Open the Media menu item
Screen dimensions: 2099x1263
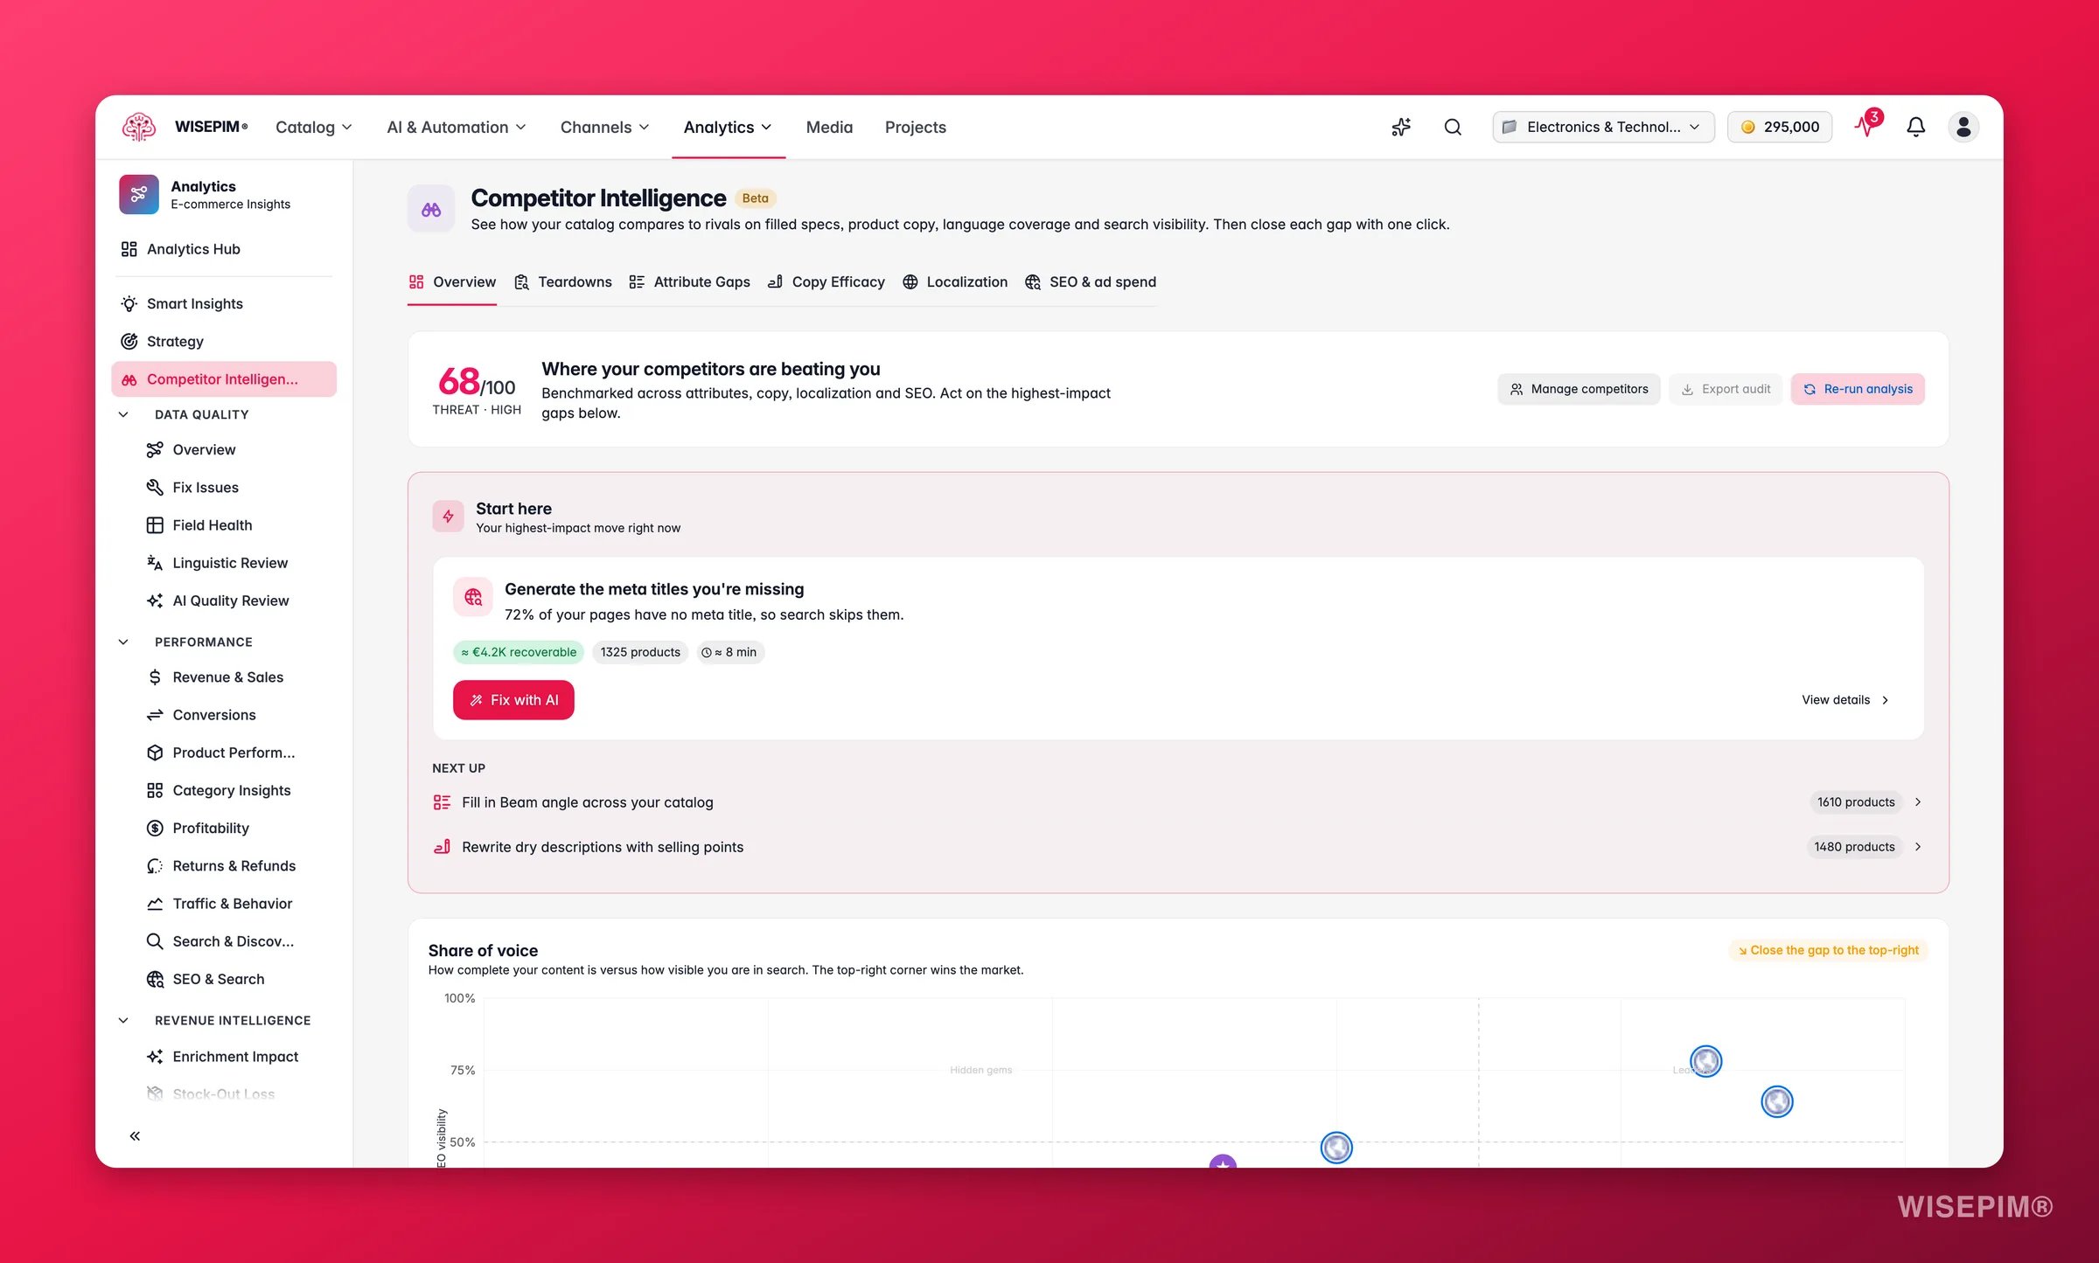[829, 127]
